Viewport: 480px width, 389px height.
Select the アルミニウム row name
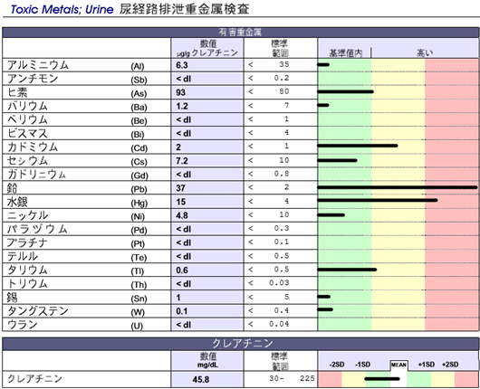click(38, 65)
